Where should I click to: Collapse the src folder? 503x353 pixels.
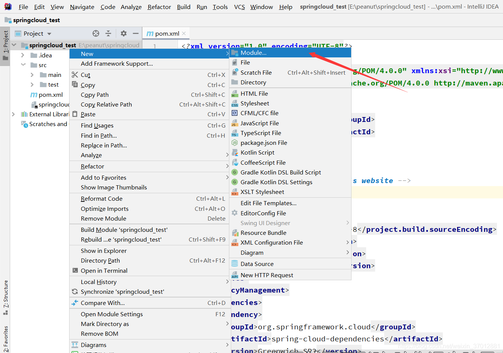(x=23, y=65)
